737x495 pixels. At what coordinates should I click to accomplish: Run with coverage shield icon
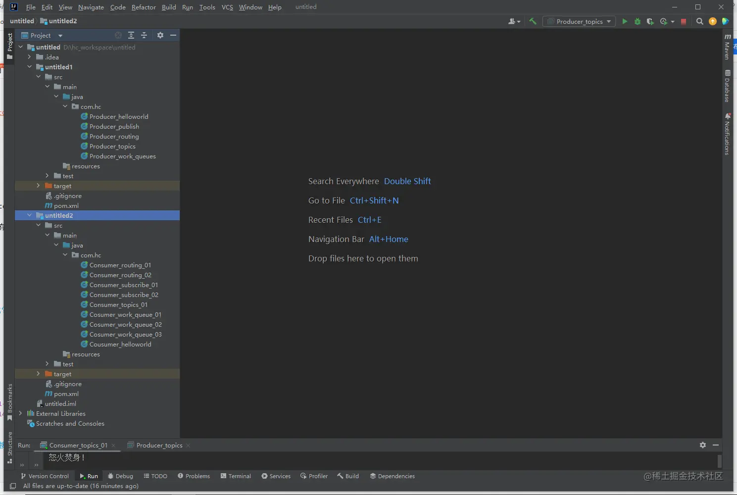point(650,21)
